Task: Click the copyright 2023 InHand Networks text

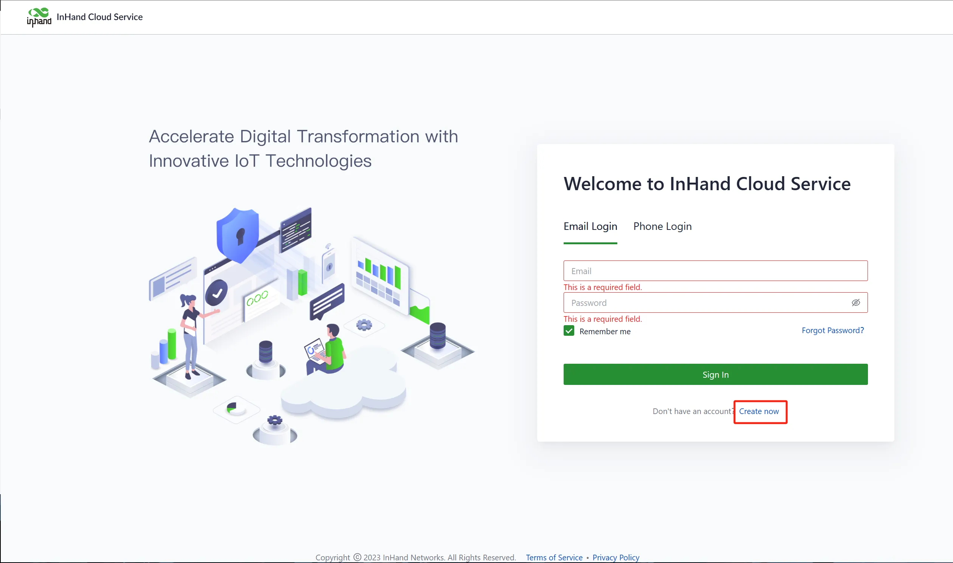Action: coord(415,557)
